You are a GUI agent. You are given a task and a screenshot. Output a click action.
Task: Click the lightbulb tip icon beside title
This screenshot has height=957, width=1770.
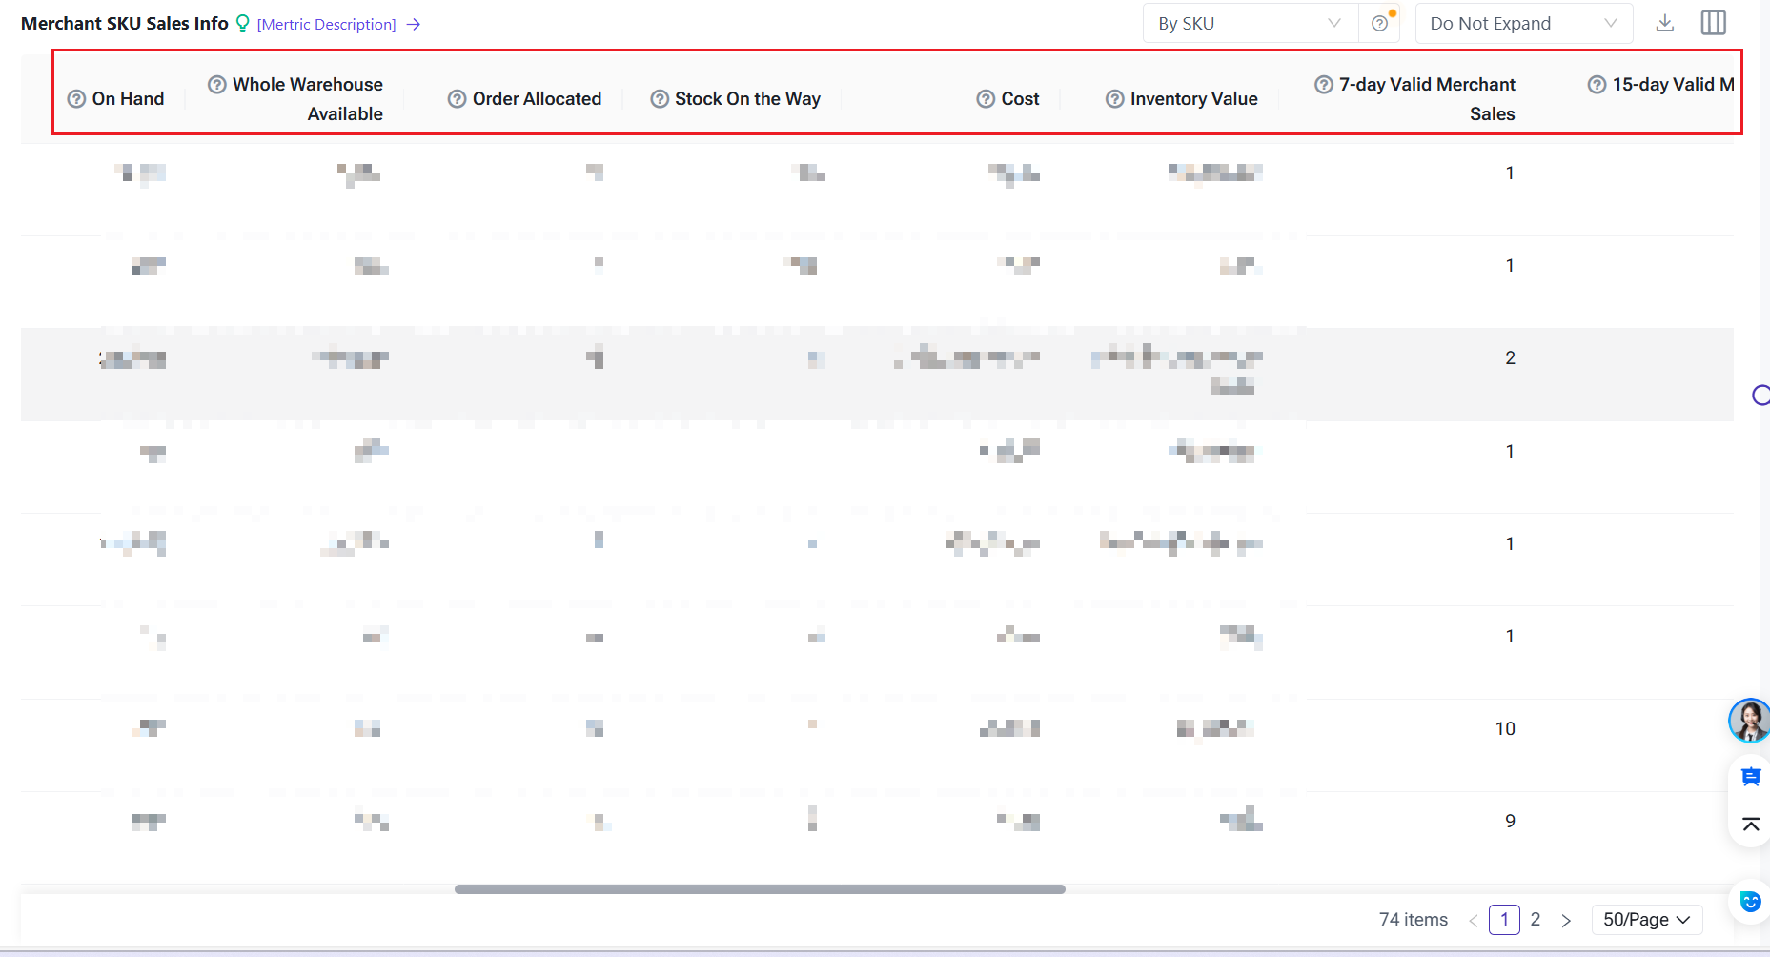tap(243, 24)
